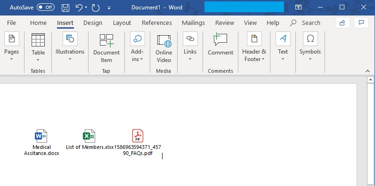Image resolution: width=375 pixels, height=186 pixels.
Task: Open Customize Quick Access Toolbar dropdown
Action: click(109, 8)
